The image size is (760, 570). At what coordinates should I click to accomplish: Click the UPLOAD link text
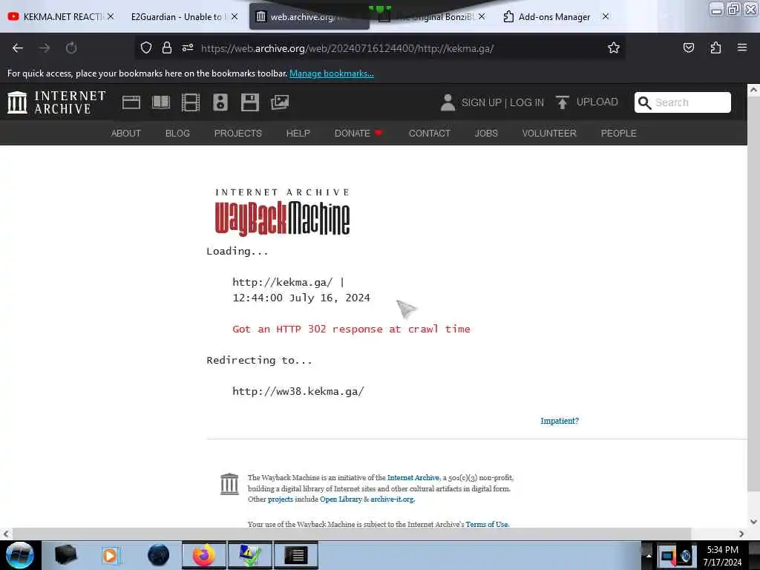click(597, 102)
